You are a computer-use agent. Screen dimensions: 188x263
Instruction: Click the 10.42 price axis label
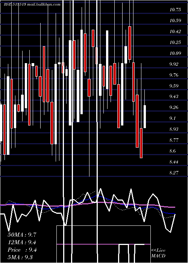tap(175, 31)
